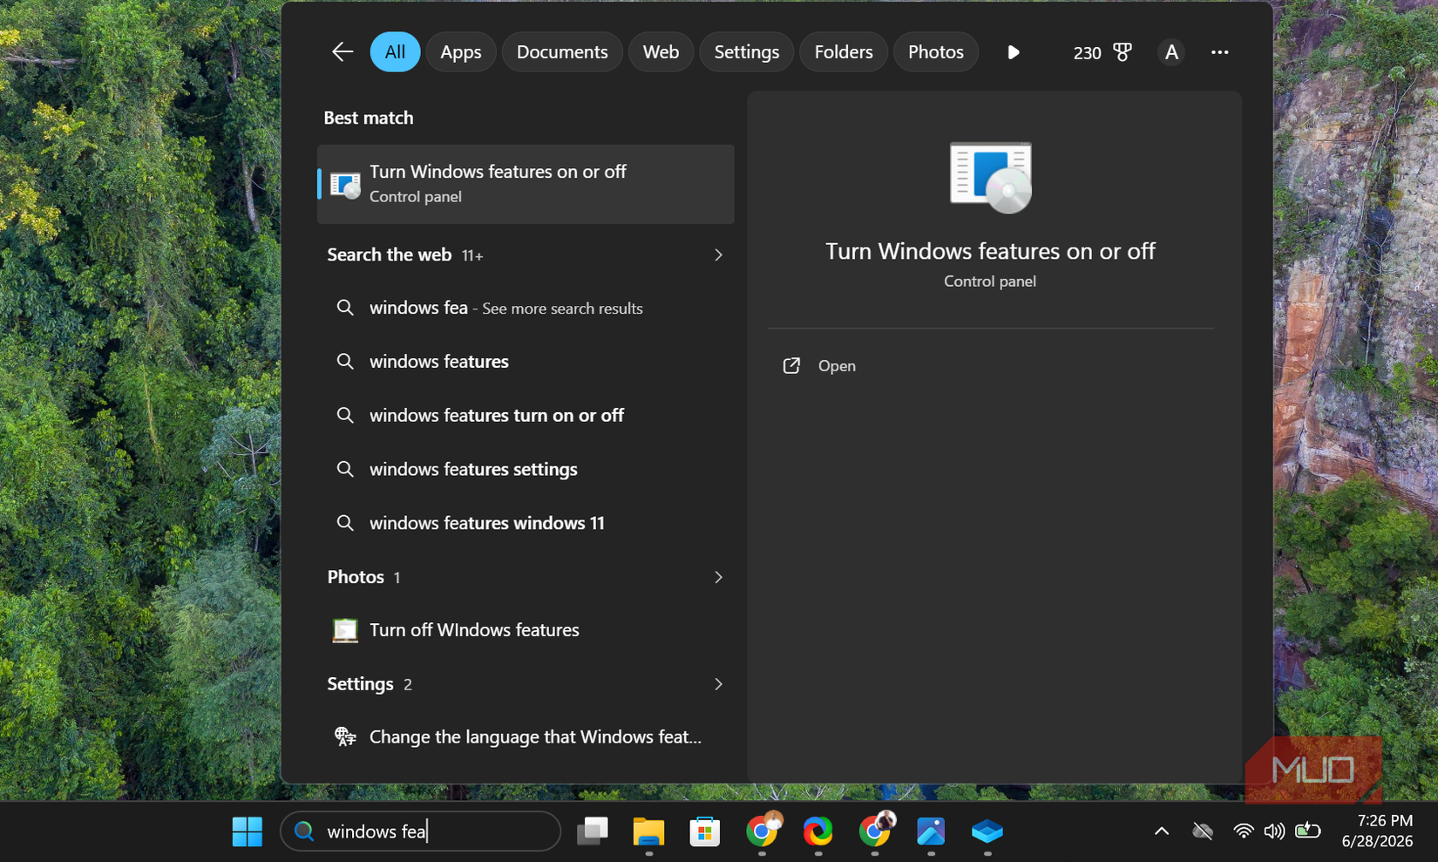
Task: Open the account avatar labeled A
Action: (x=1171, y=52)
